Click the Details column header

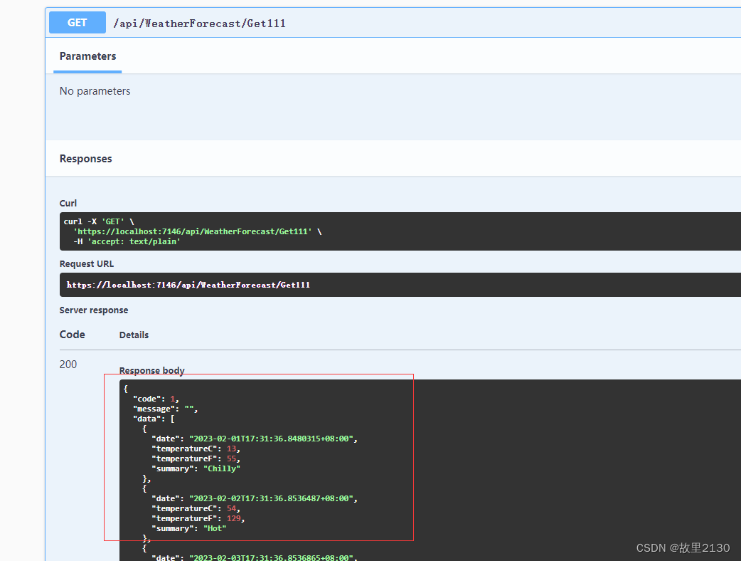tap(134, 335)
